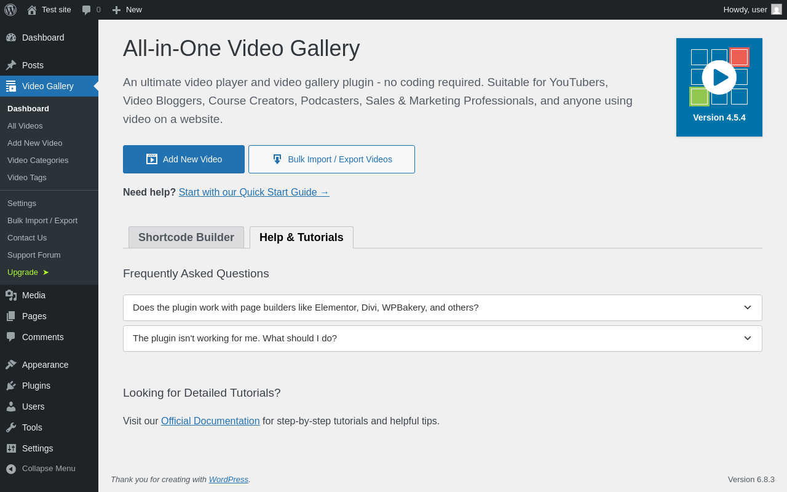The width and height of the screenshot is (787, 492).
Task: Click the user avatar next to Howdy
Action: pos(777,10)
